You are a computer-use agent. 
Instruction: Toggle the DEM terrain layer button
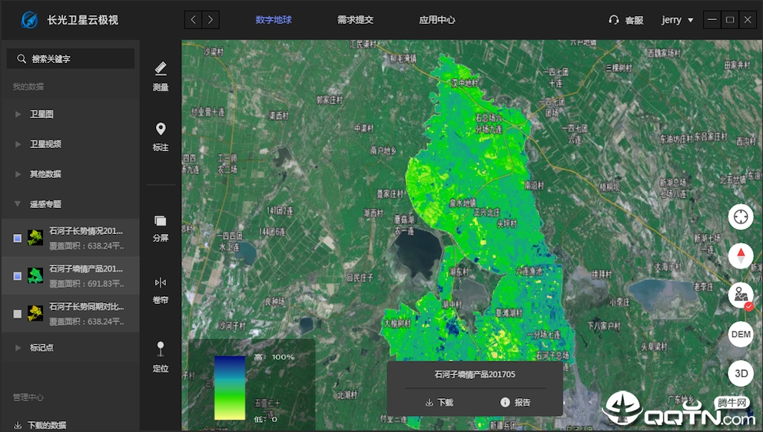click(x=741, y=335)
